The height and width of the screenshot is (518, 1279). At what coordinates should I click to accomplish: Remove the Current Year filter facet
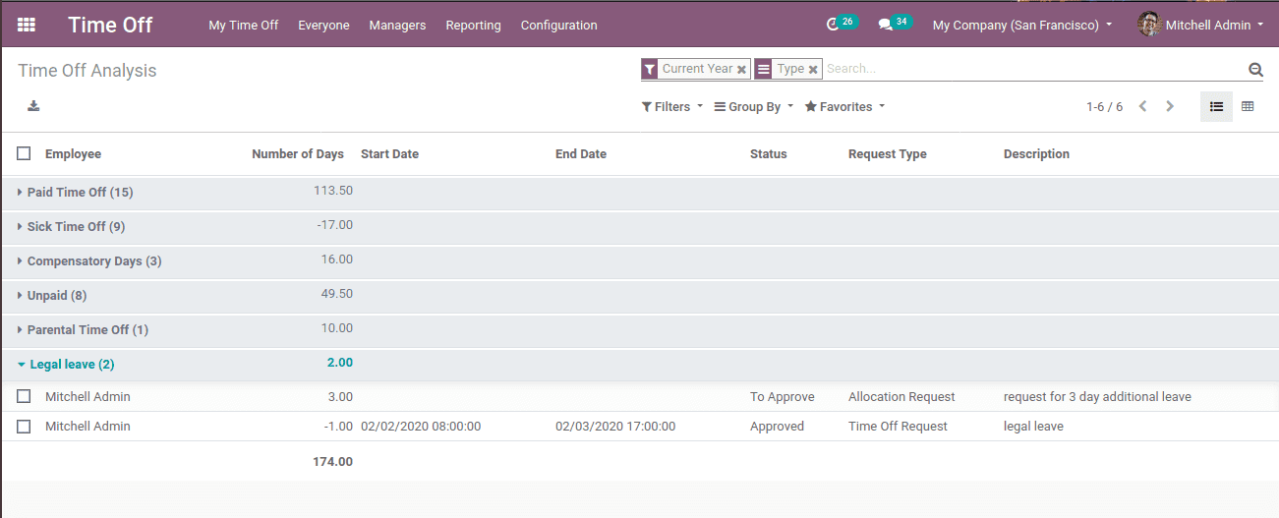click(x=742, y=70)
